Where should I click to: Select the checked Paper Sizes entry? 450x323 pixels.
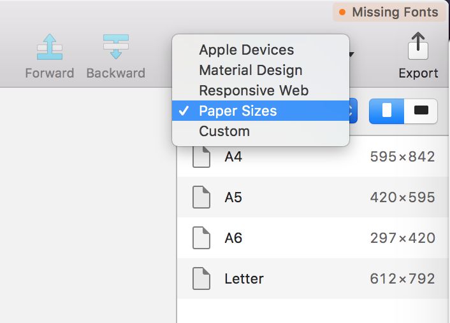238,111
